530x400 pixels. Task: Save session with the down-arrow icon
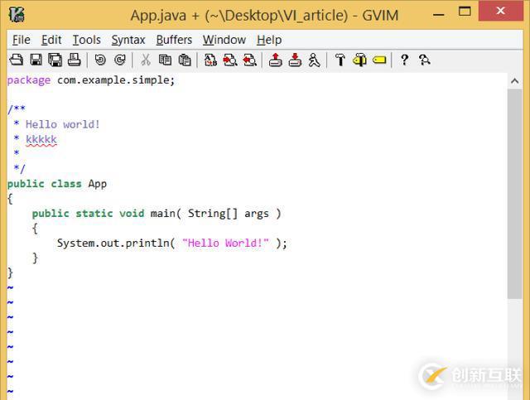(x=295, y=60)
